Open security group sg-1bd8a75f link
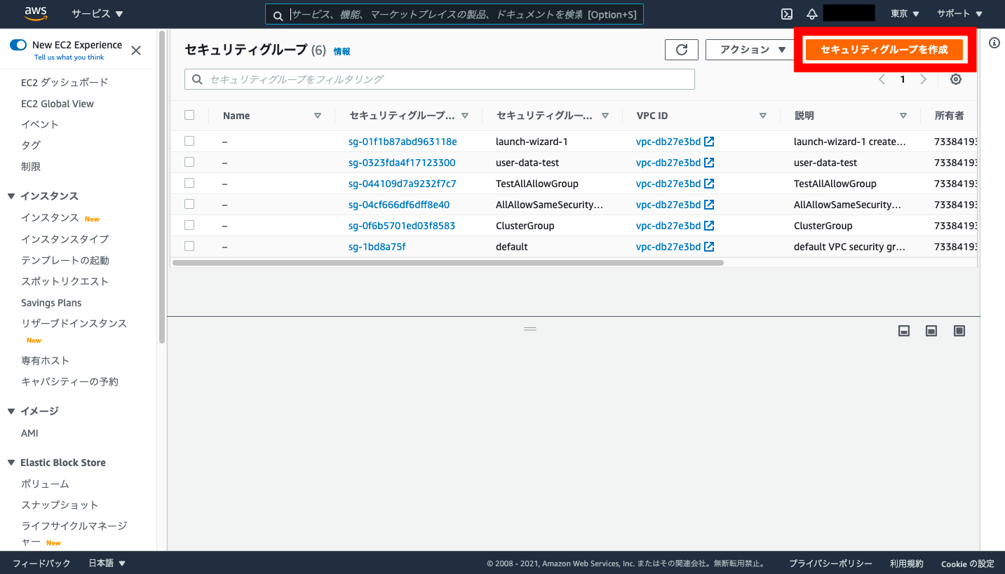1005x574 pixels. point(377,247)
